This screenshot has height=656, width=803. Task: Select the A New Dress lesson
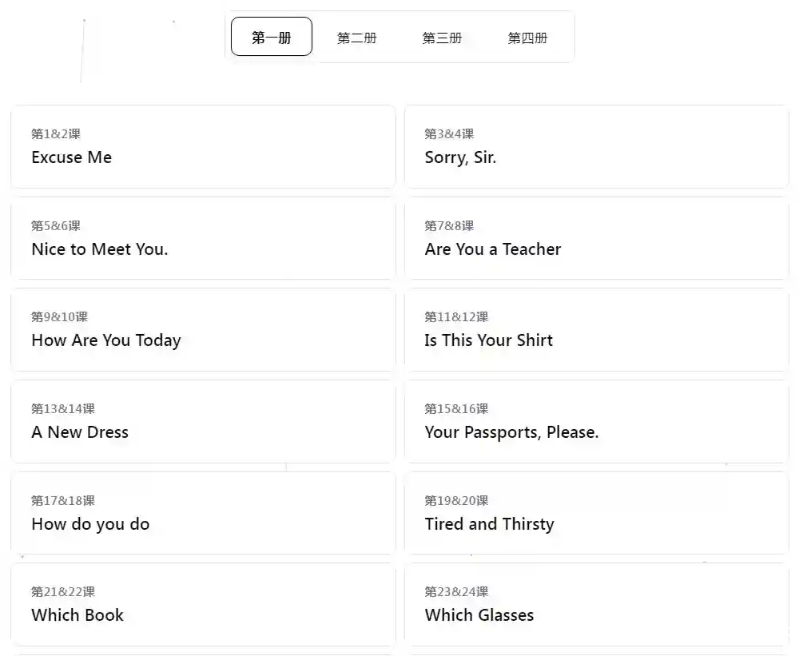(x=203, y=422)
